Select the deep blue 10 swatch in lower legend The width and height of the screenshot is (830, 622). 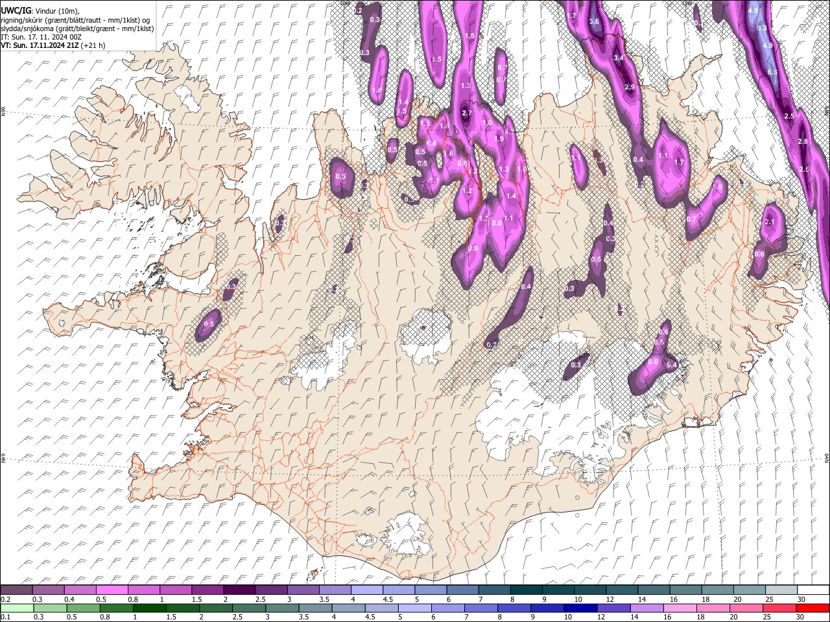(580, 608)
